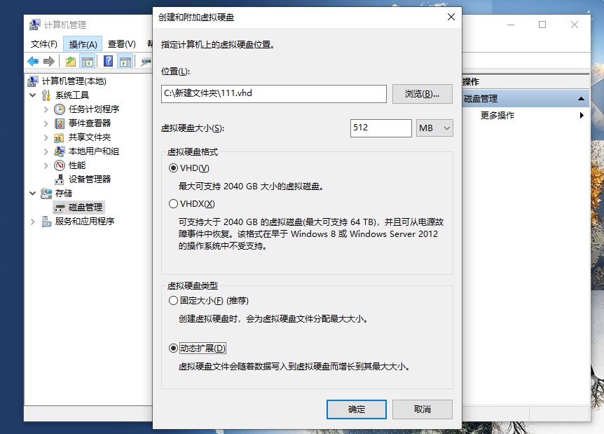
Task: Open Task Scheduler (任务计划程序) icon
Action: coord(60,109)
